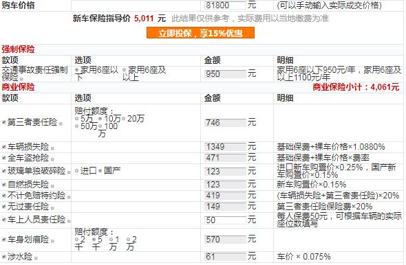This screenshot has height=265, width=406.
Task: Choose 50万 third-party coverage amount
Action: pyautogui.click(x=76, y=126)
